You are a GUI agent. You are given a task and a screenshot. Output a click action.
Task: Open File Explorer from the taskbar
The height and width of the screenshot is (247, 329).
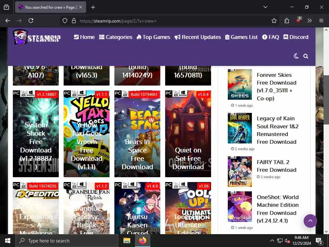pyautogui.click(x=127, y=241)
